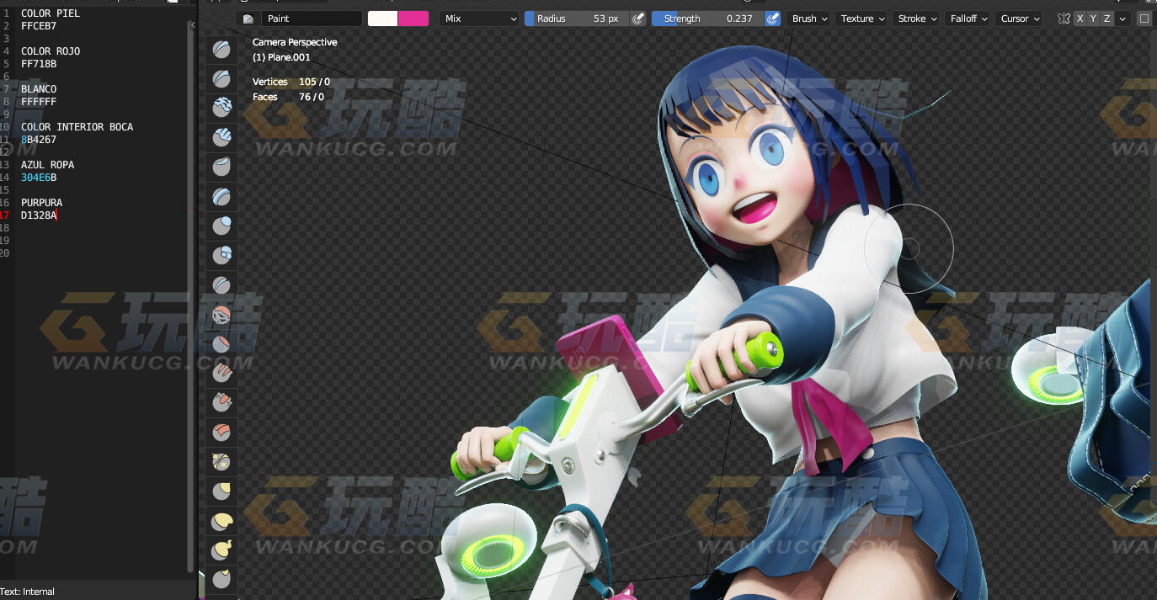Select the Thumb sculpt brush

point(221,579)
